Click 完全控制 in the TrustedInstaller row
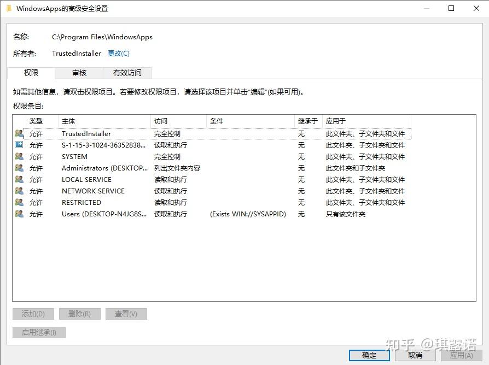This screenshot has height=365, width=489. (x=167, y=134)
